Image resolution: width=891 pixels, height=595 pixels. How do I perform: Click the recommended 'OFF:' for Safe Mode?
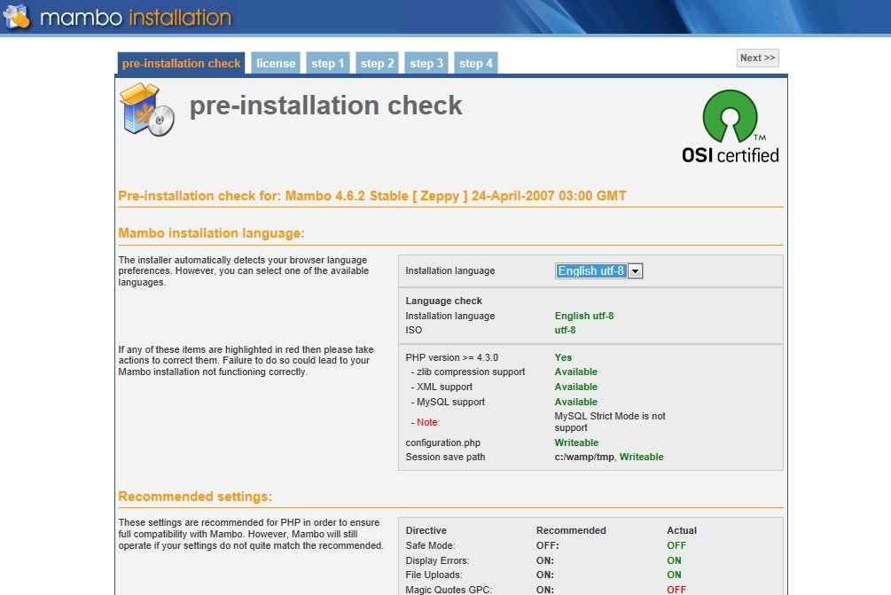point(547,545)
